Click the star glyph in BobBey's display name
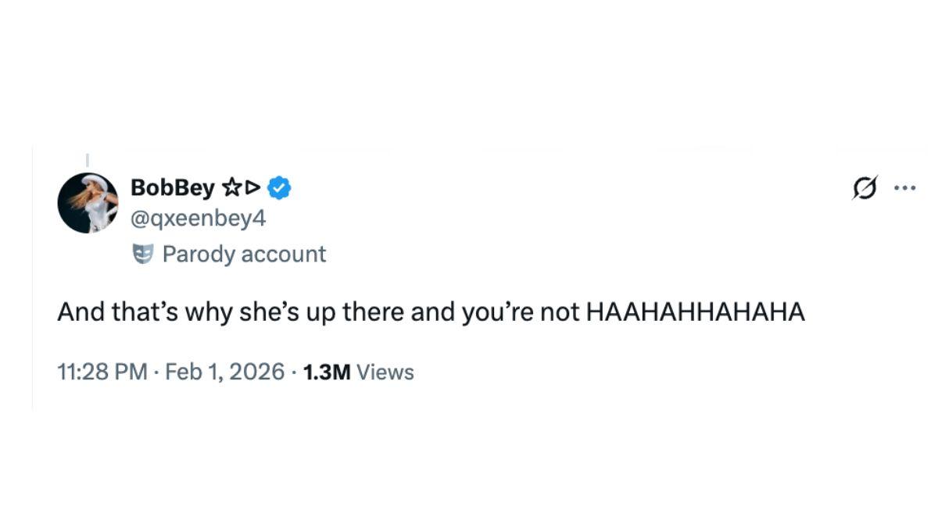Screen dimensions: 938x527 click(234, 187)
